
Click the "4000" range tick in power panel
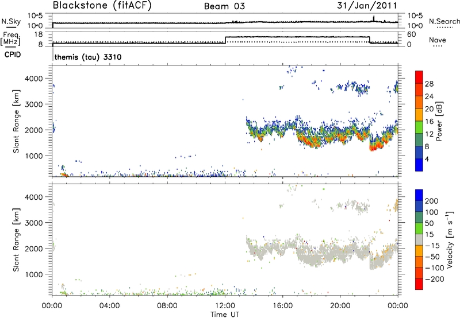coord(34,79)
